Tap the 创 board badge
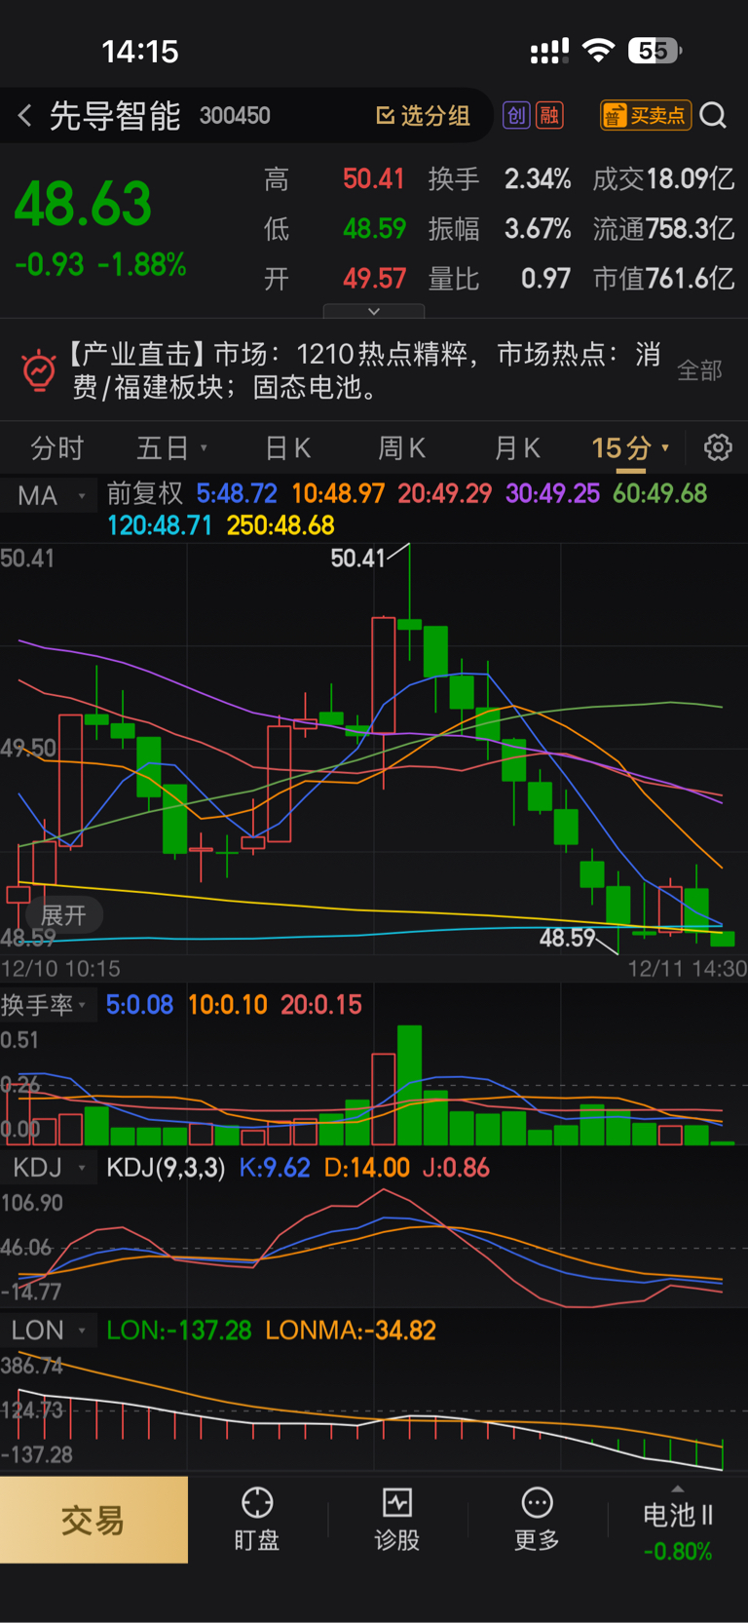Viewport: 748px width, 1623px height. tap(515, 116)
